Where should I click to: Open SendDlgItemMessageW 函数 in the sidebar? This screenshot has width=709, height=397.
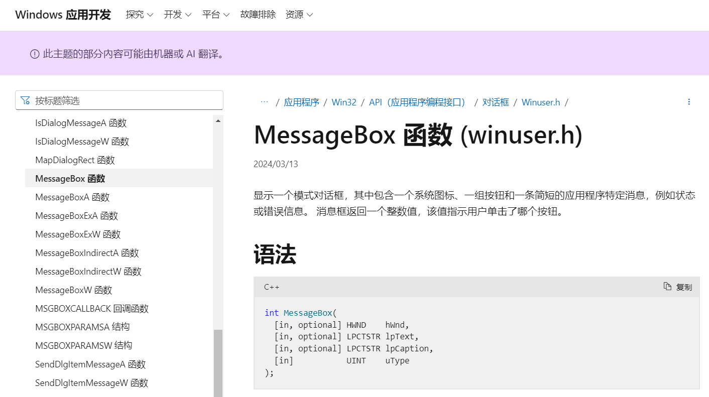tap(92, 383)
